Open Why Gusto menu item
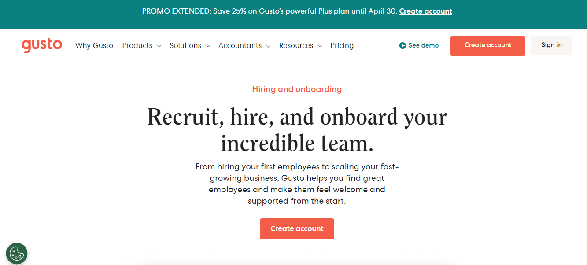 [x=94, y=45]
